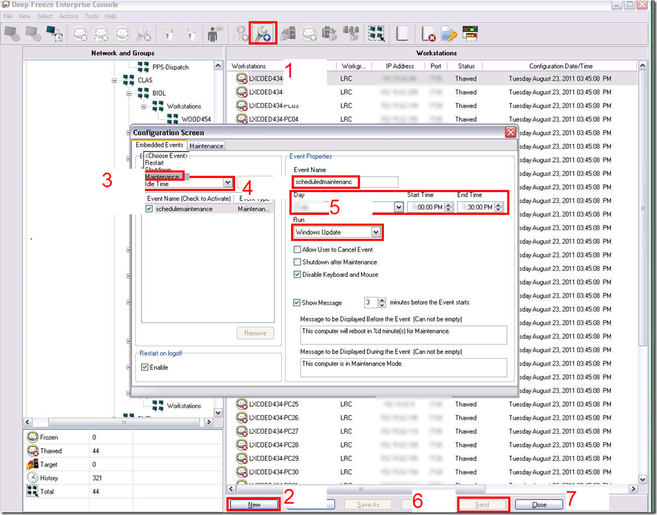This screenshot has width=657, height=515.
Task: Click the Thawed bear icon in status panel
Action: click(x=33, y=451)
